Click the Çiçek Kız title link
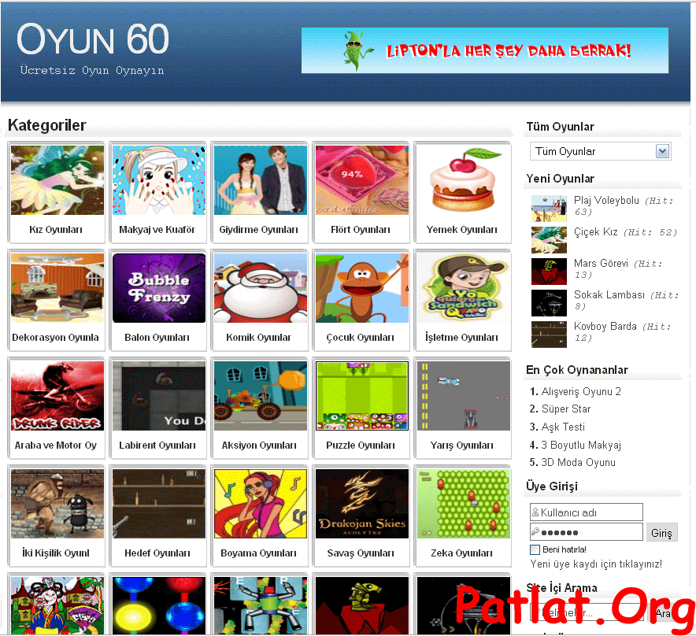696x636 pixels. (596, 231)
